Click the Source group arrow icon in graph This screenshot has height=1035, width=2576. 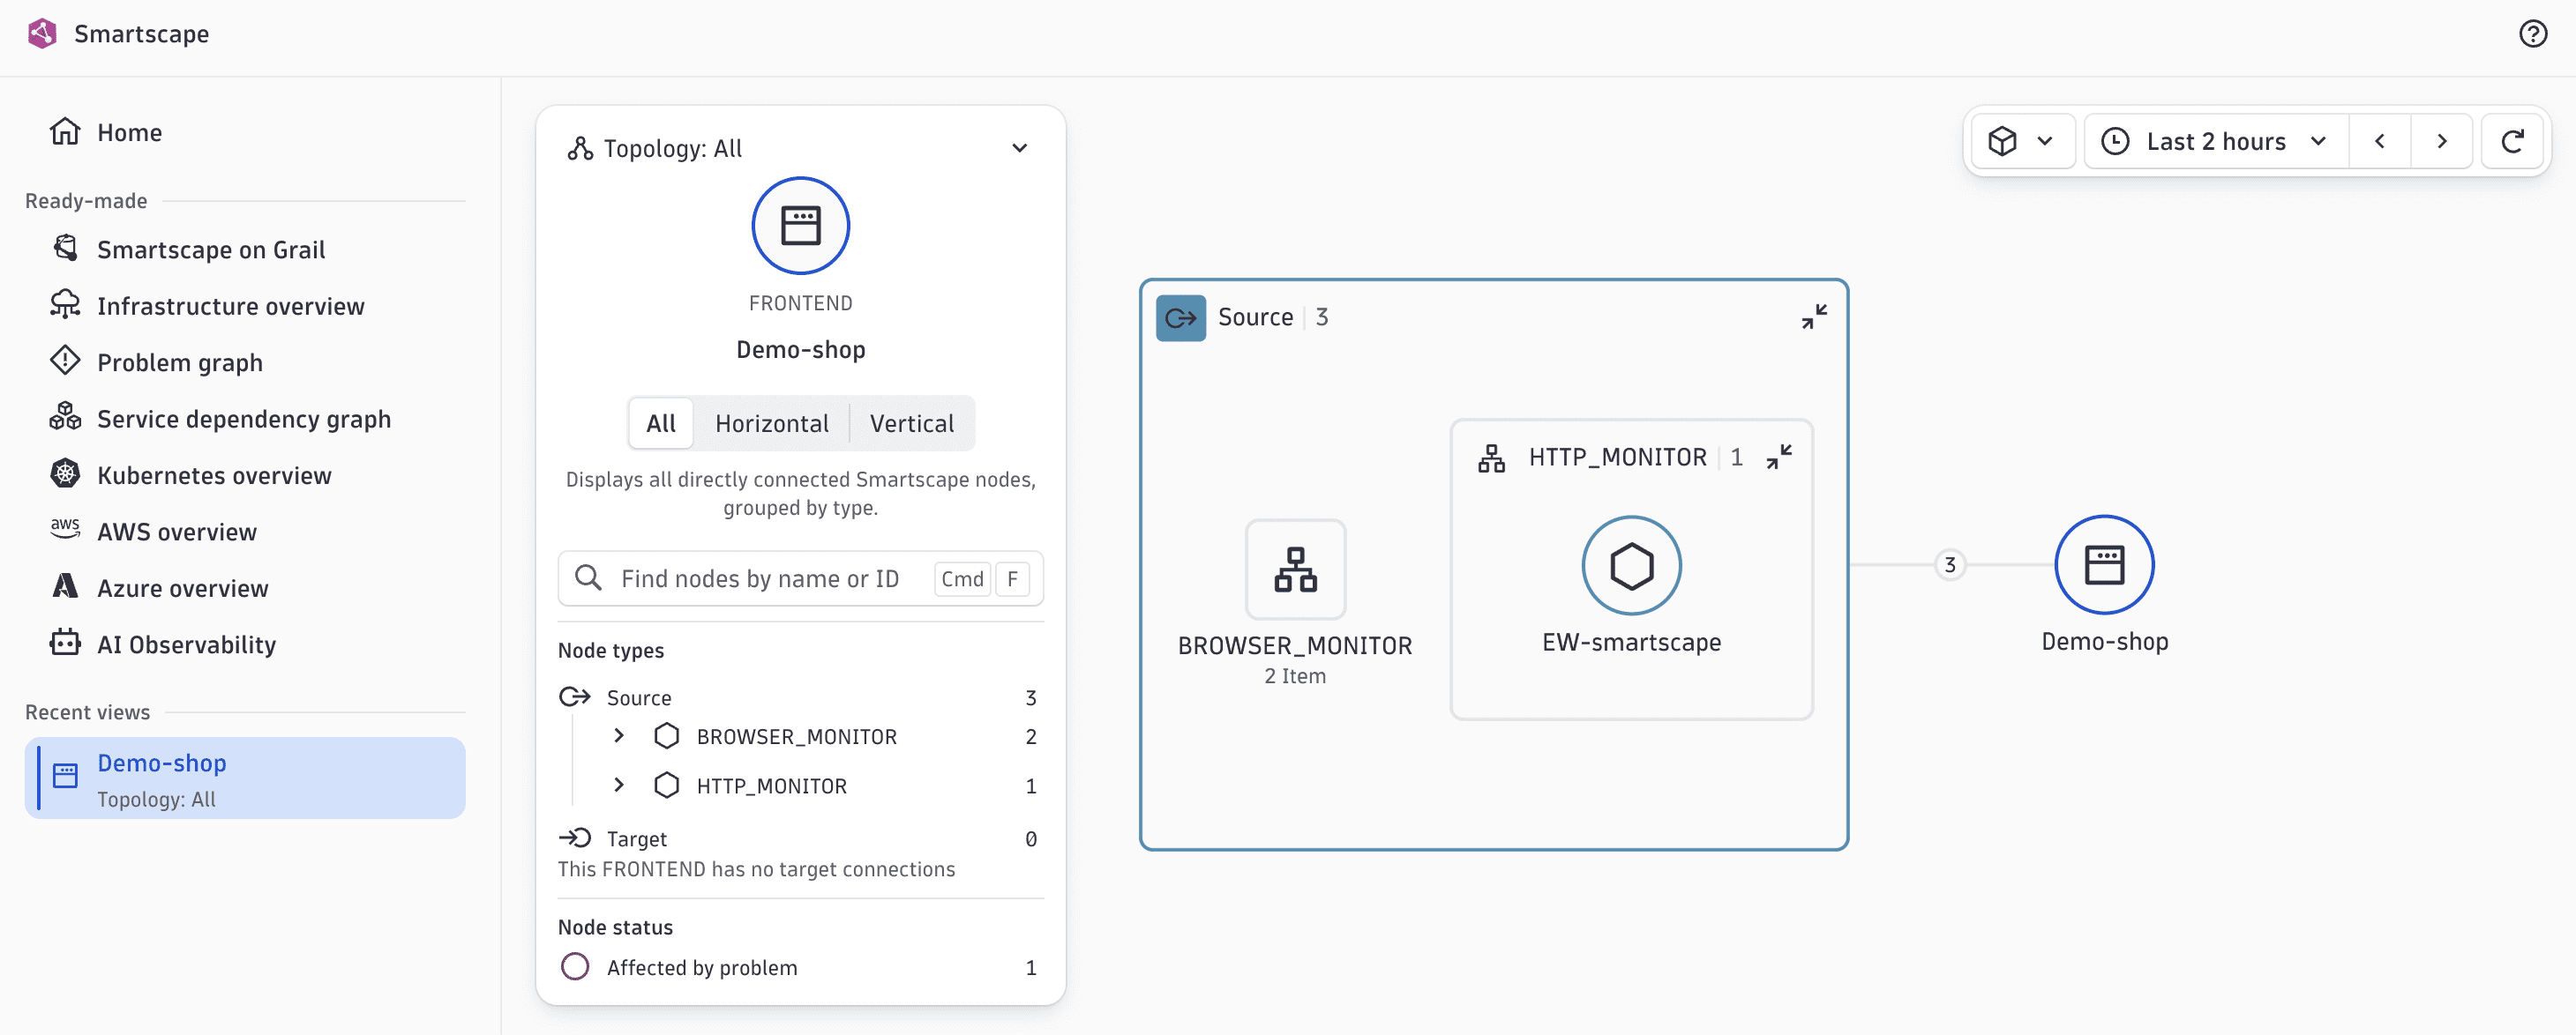(1180, 317)
